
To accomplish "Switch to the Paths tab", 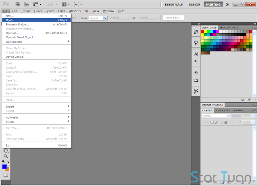I will (238, 111).
